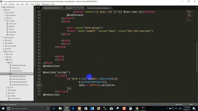Open updateStudent.blade.php in the sidebar
Screen dimensions: 198x111
pos(20,85)
